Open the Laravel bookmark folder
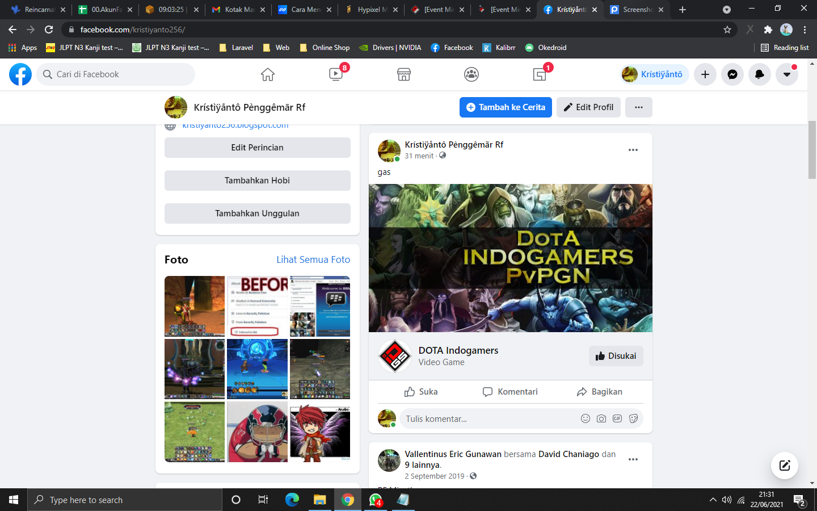This screenshot has width=817, height=511. pos(236,48)
